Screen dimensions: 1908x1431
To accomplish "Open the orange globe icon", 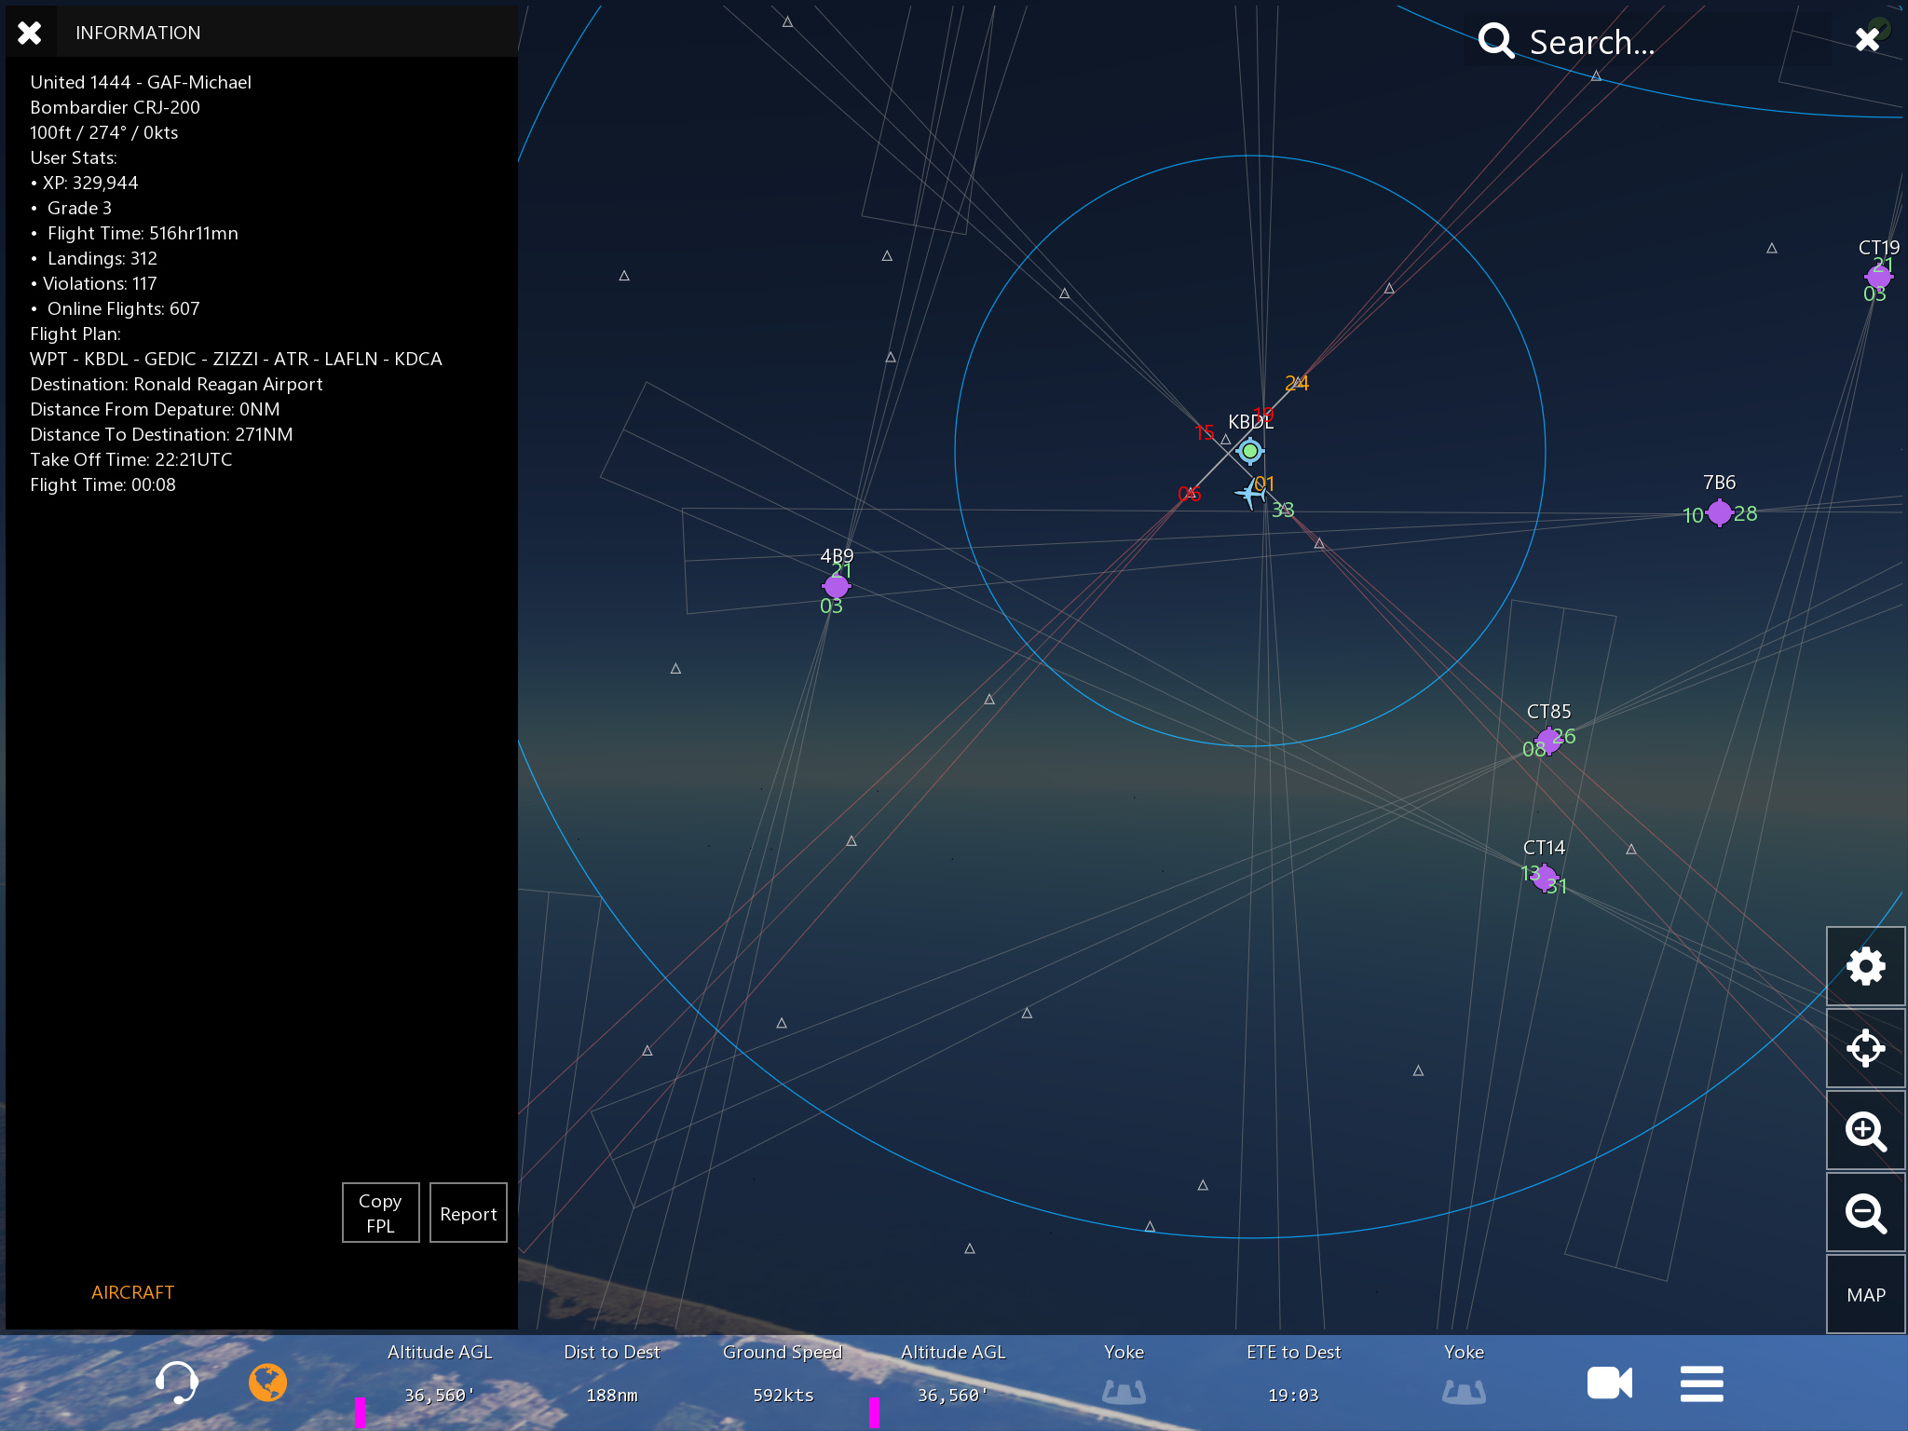I will click(x=267, y=1383).
